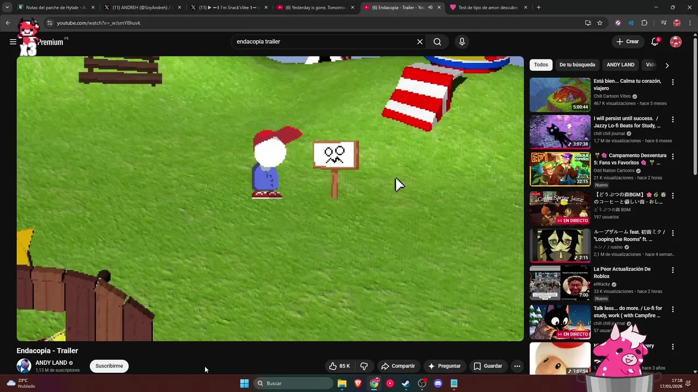
Task: Click the ANDY LAND channel avatar
Action: pyautogui.click(x=23, y=366)
